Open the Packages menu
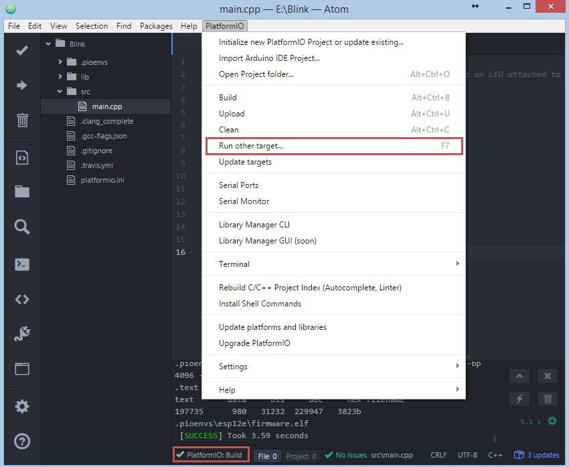569x467 pixels. tap(156, 26)
